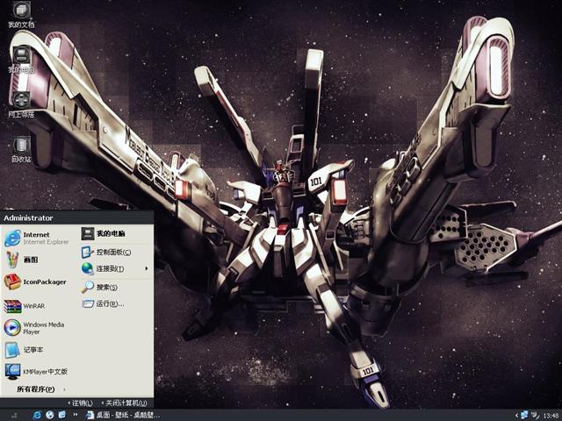Open the 我的文档 desktop icon
The width and height of the screenshot is (562, 421).
click(21, 15)
